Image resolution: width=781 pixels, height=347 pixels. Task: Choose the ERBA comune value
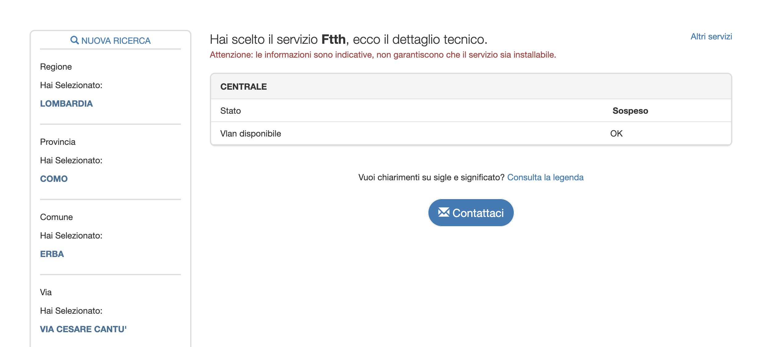[x=52, y=254]
